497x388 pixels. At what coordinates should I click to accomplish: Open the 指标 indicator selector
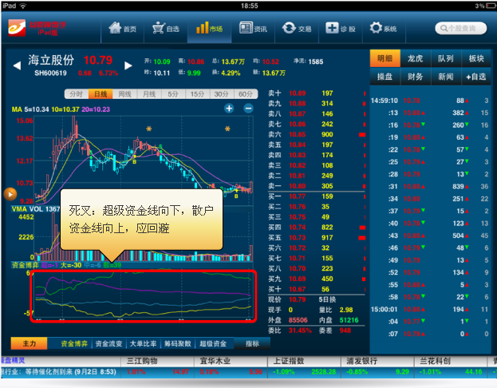[x=252, y=343]
